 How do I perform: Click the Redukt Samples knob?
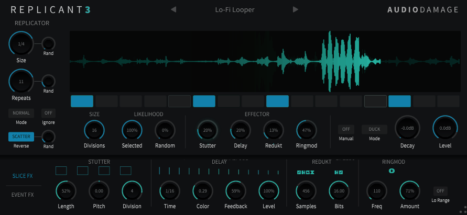(x=306, y=191)
